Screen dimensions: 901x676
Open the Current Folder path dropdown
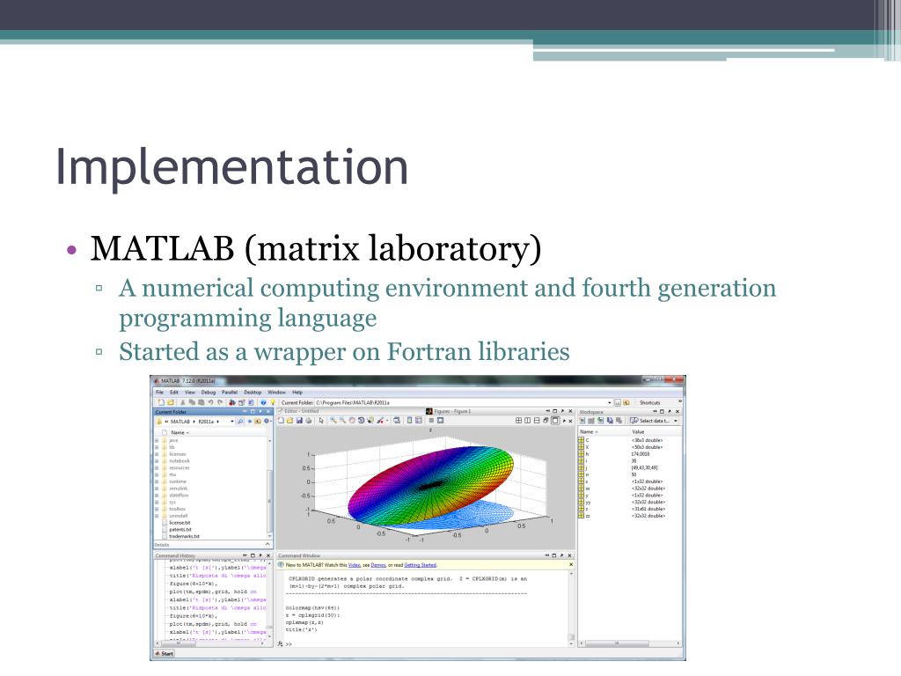pos(610,402)
